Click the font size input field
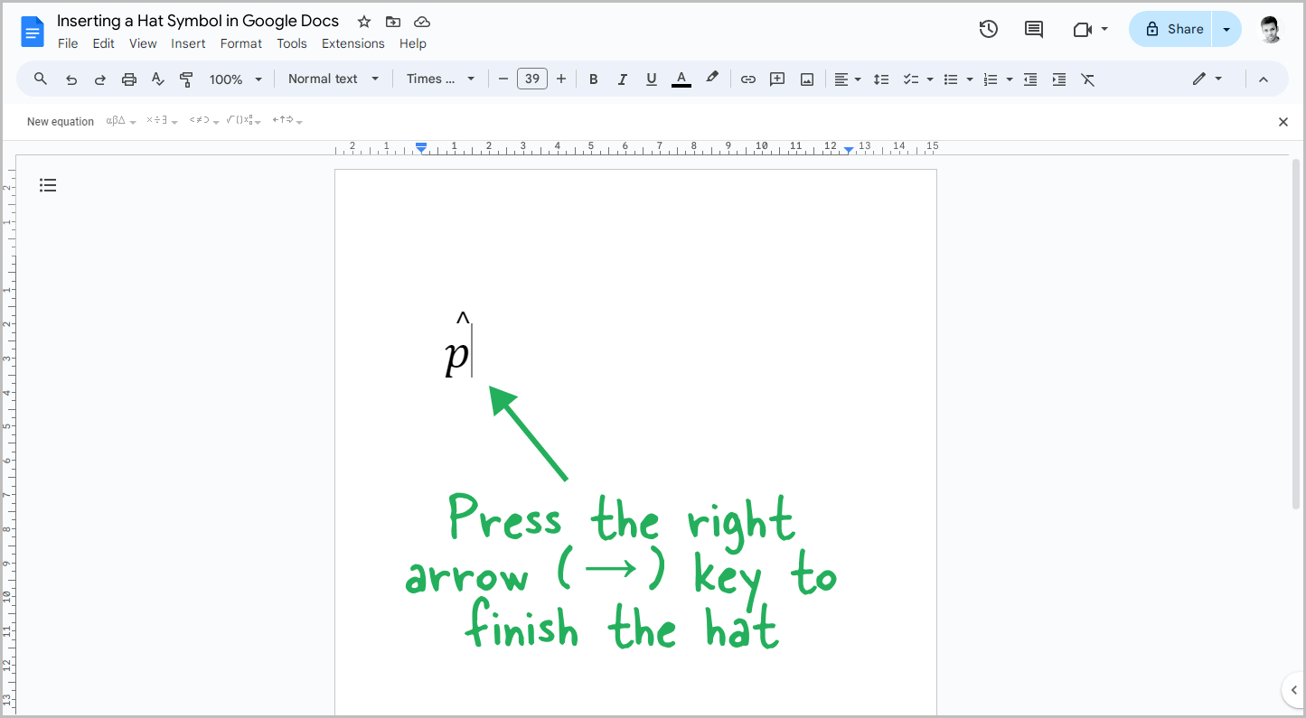This screenshot has height=718, width=1306. tap(531, 79)
